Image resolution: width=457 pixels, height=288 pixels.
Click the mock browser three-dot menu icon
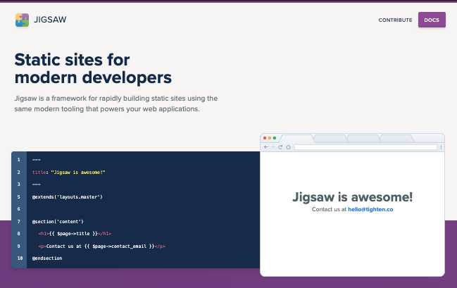tap(441, 147)
